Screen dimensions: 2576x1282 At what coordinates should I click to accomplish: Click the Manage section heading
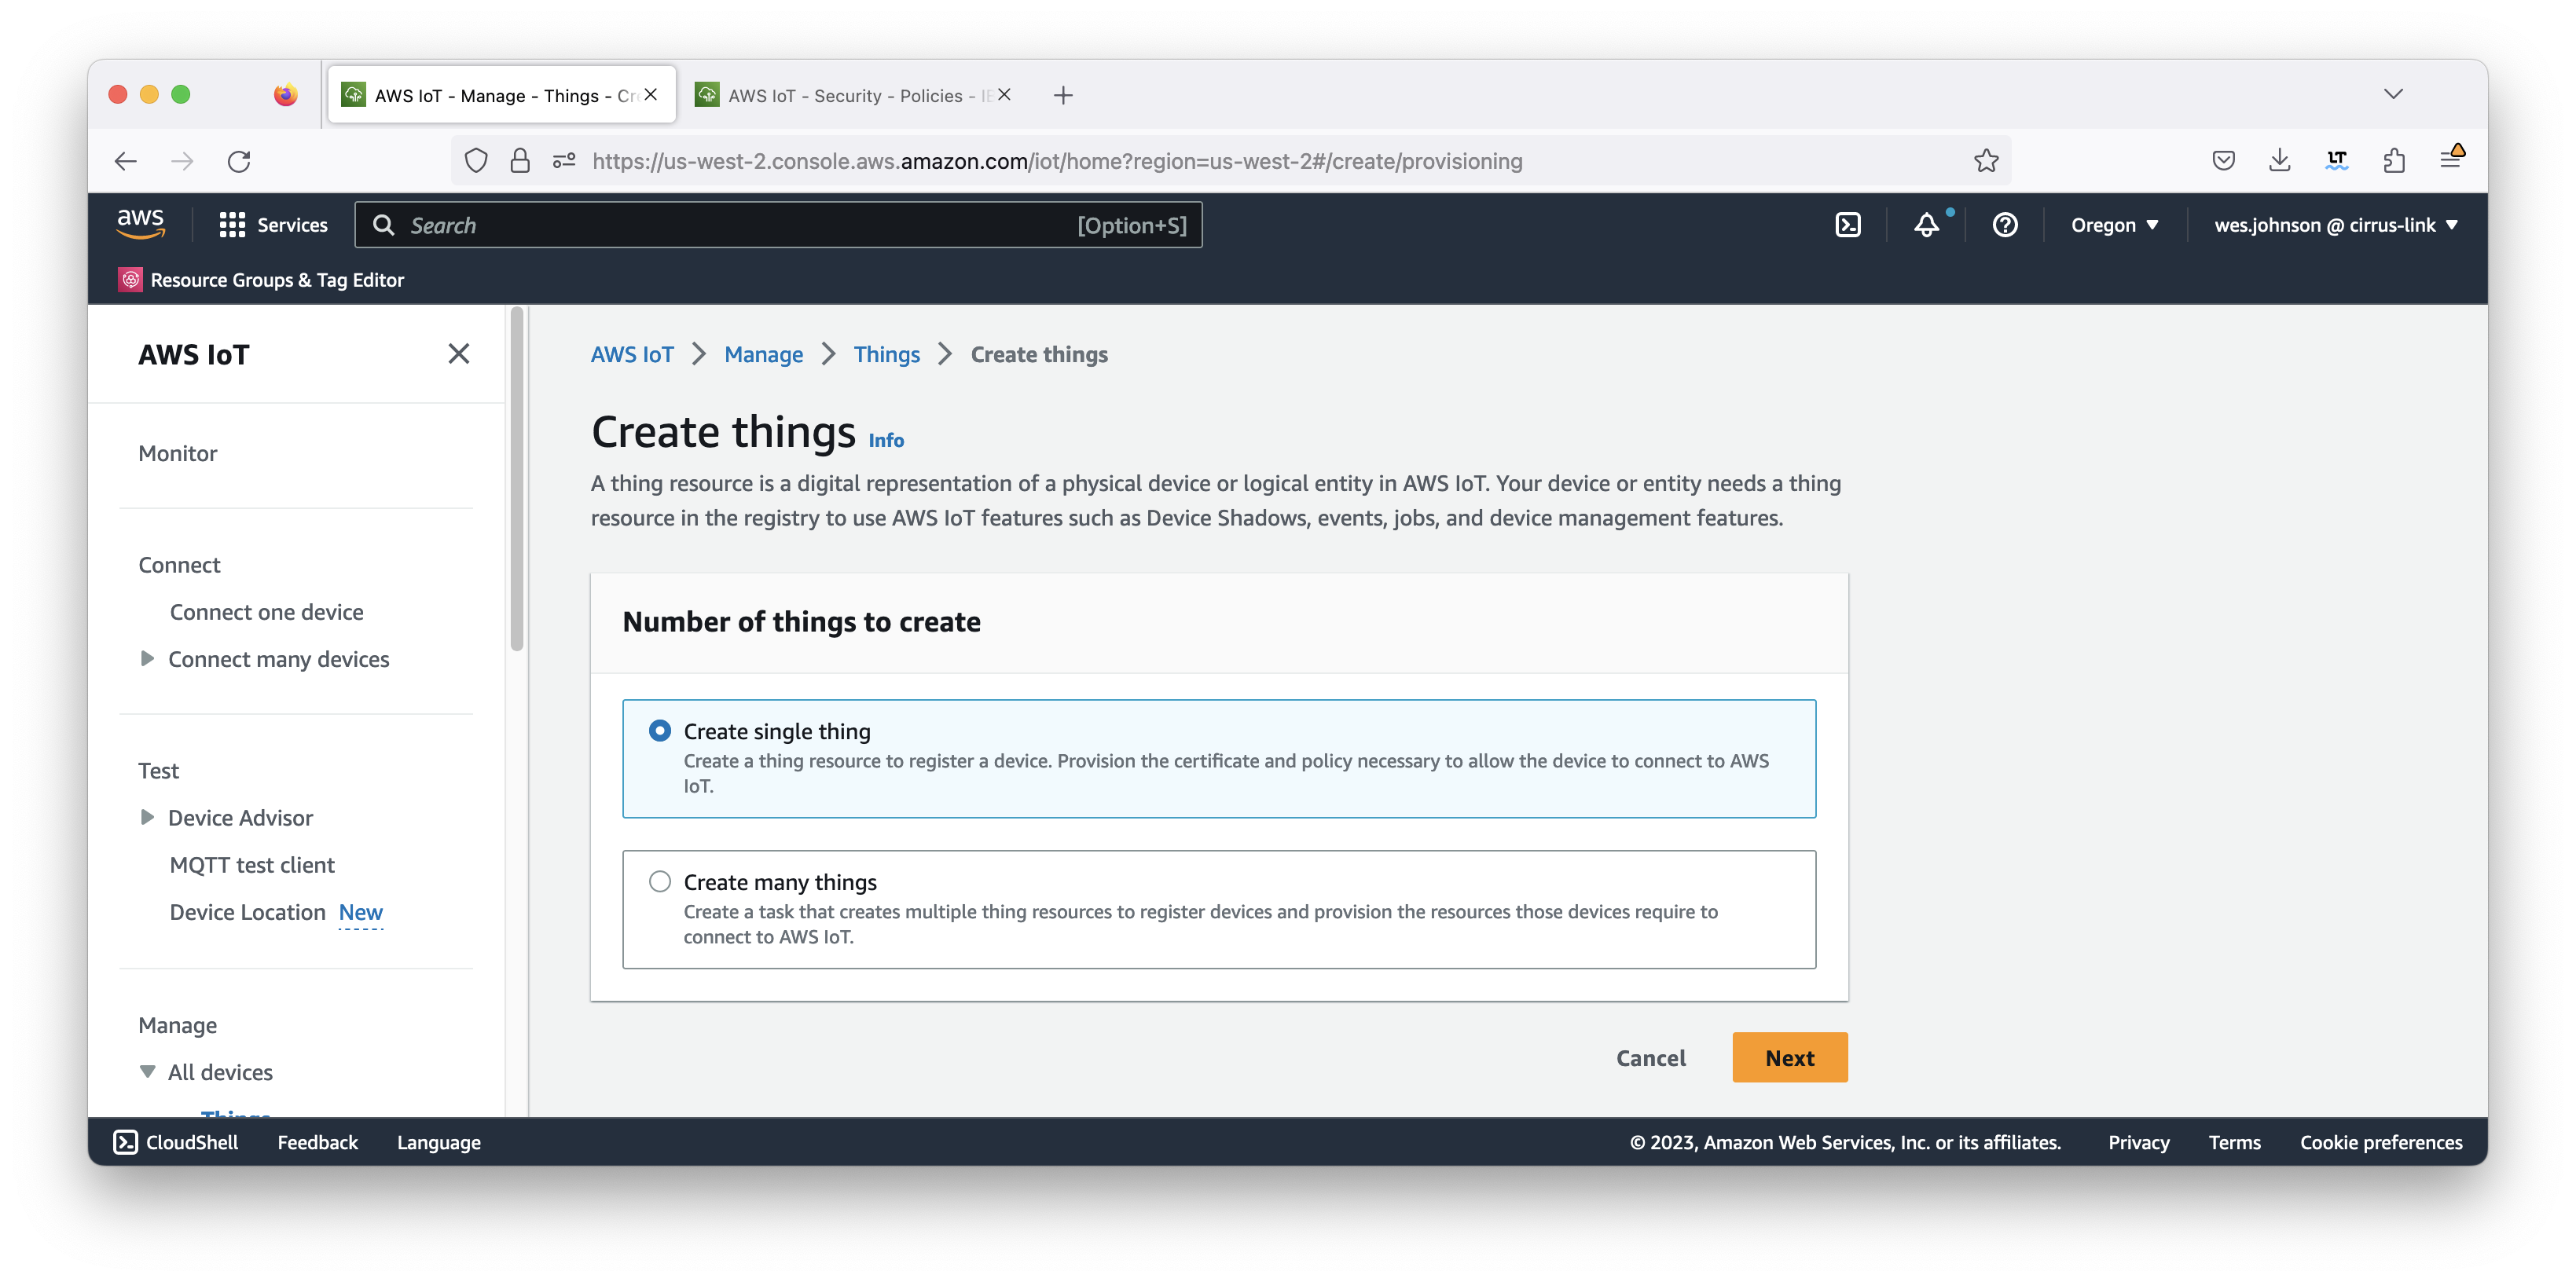(177, 1025)
